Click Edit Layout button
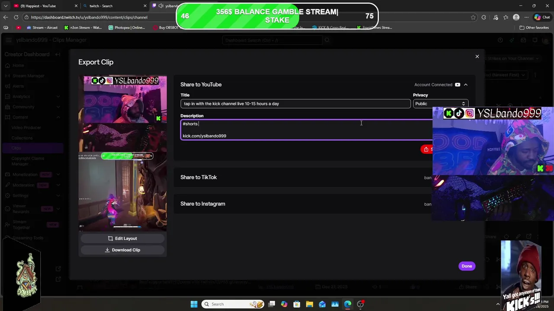 tap(122, 238)
